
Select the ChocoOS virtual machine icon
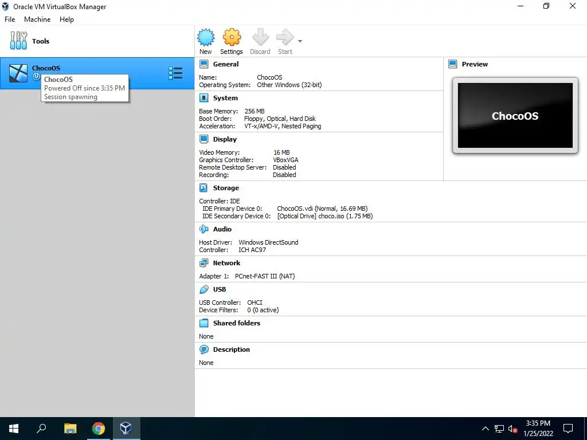tap(18, 73)
